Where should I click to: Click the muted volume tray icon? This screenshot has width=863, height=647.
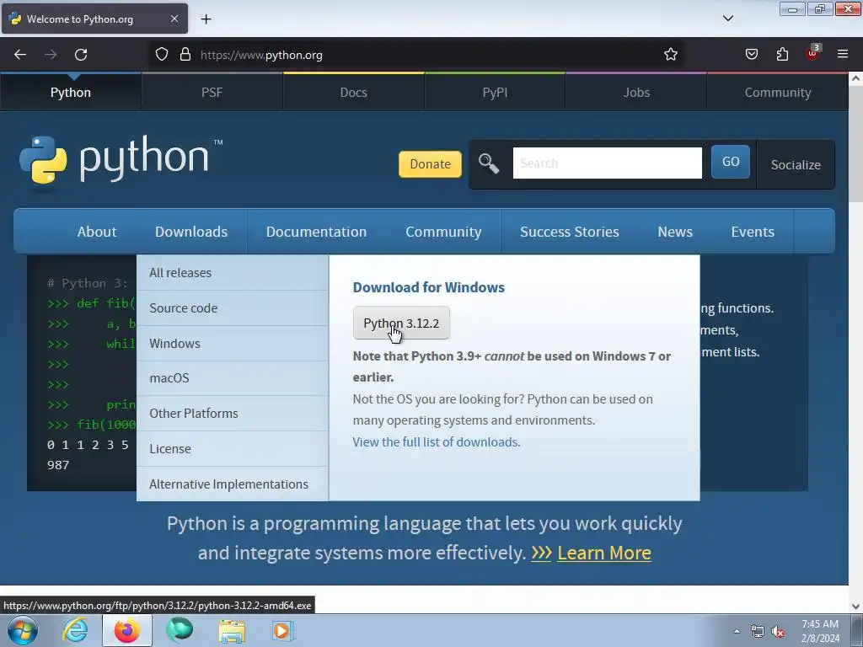coord(778,632)
